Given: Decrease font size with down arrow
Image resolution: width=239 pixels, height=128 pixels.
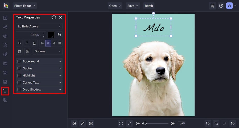Looking at the screenshot, I should tap(44, 37).
